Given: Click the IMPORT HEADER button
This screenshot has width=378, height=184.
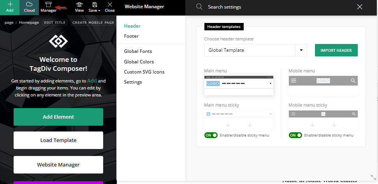Looking at the screenshot, I should coord(336,50).
